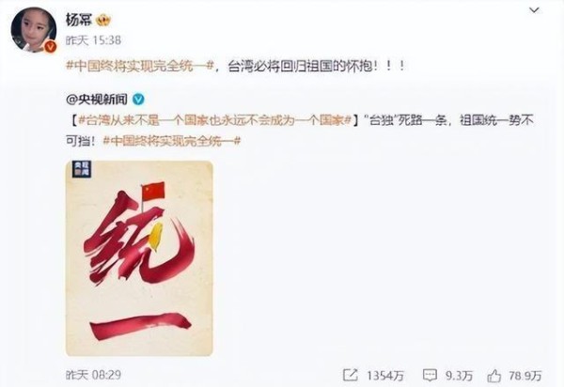
Task: Open hashtag #台湾从来不是一个国家也永远不会成为一个国家#
Action: (x=214, y=121)
